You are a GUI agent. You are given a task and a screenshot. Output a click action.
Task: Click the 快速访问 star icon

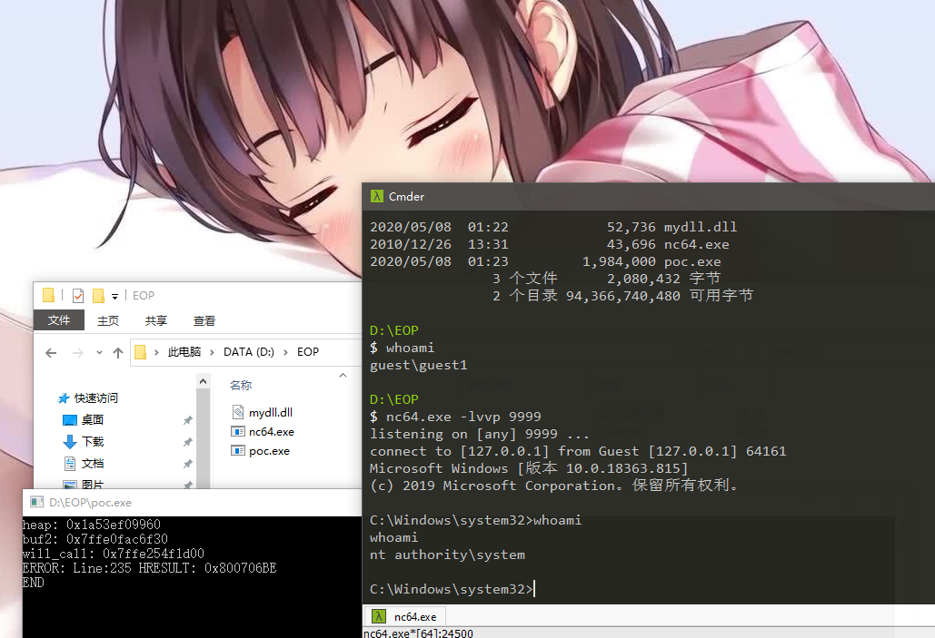64,398
